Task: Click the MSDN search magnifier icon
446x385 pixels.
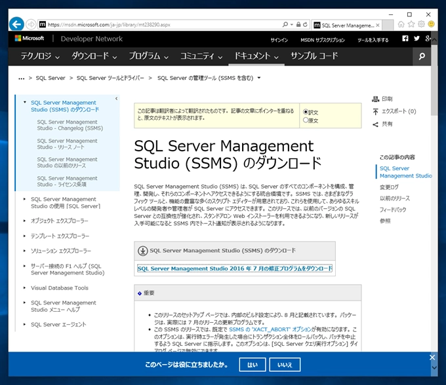Action: pos(422,56)
